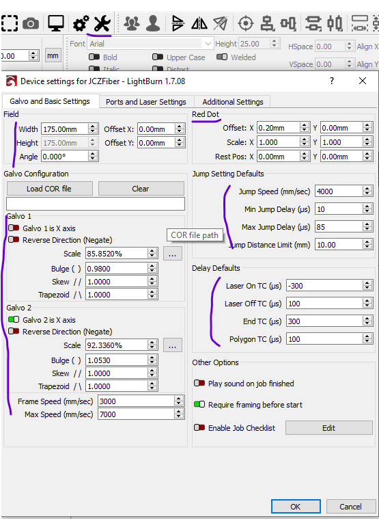This screenshot has width=379, height=519.
Task: Toggle the Upper Case switch
Action: [158, 57]
